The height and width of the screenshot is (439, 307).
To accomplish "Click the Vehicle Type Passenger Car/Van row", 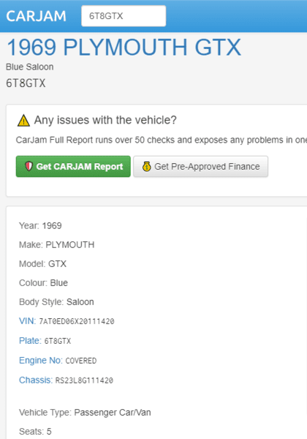I will click(x=85, y=413).
